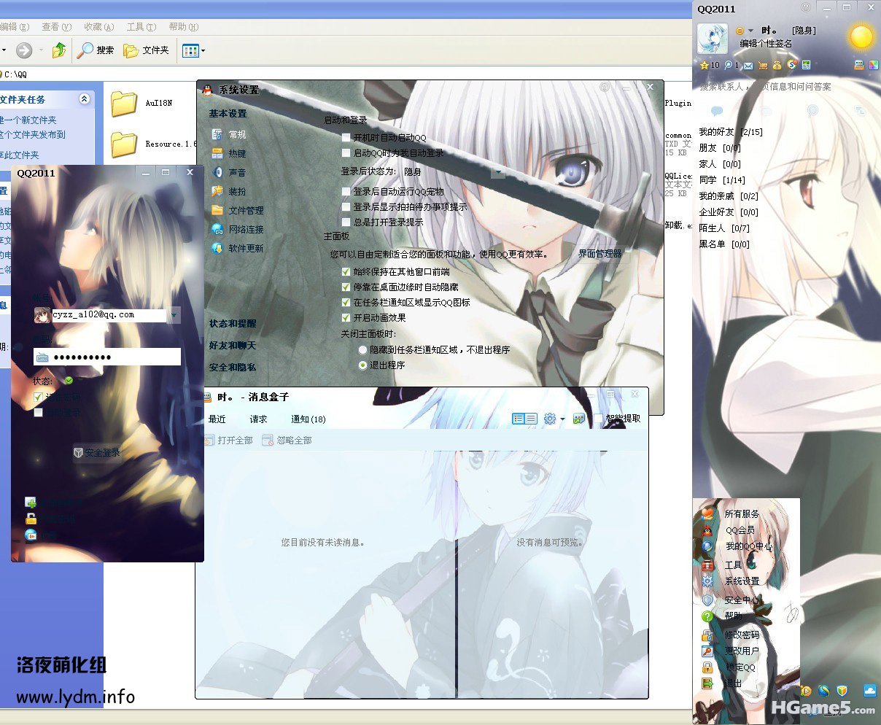Click the wallet money bag icon in QQ panel
881x725 pixels.
(x=777, y=66)
